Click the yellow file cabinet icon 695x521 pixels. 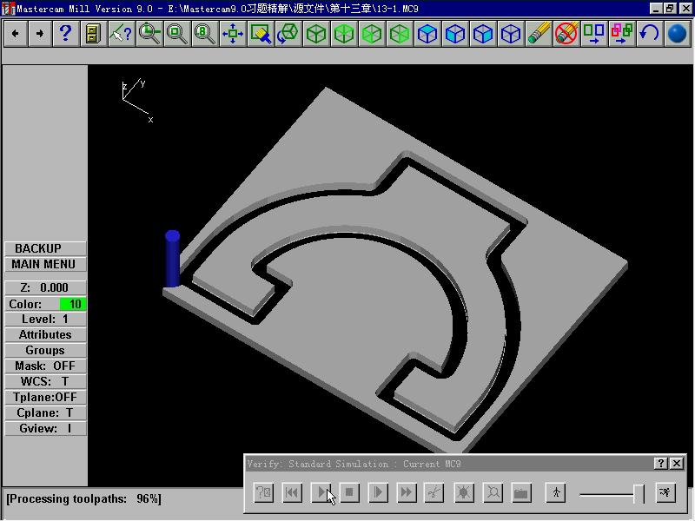tap(93, 33)
